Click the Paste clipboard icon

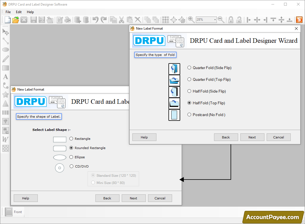coord(130,20)
